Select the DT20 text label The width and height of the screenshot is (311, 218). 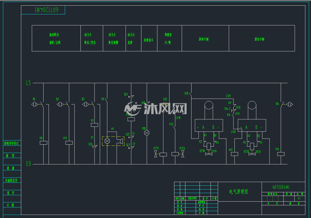point(246,151)
